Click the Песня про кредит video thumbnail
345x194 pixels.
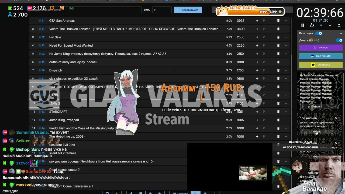tap(253, 173)
